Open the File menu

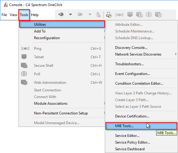click(x=4, y=15)
